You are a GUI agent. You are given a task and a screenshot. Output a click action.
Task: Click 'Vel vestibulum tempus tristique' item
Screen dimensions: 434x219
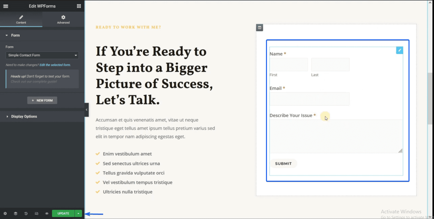pyautogui.click(x=138, y=182)
